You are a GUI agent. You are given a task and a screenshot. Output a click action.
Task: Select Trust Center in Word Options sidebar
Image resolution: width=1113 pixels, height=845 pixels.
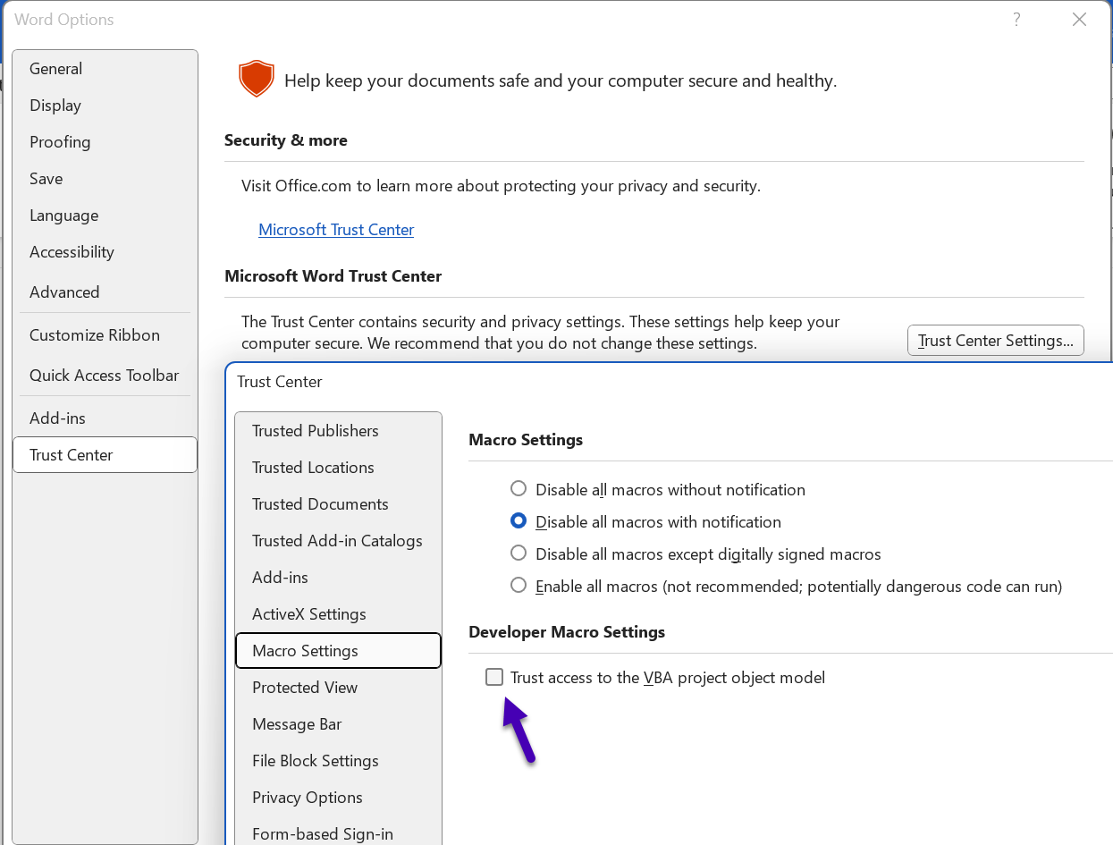pyautogui.click(x=105, y=455)
